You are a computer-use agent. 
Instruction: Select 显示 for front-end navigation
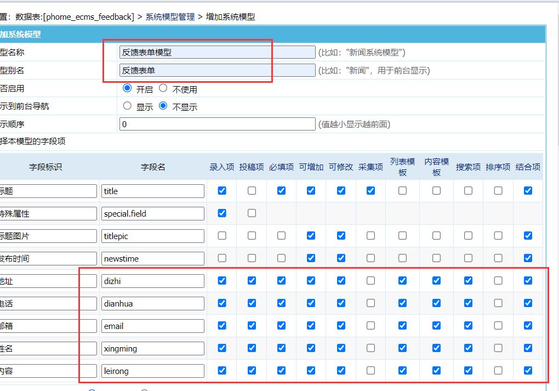click(128, 106)
